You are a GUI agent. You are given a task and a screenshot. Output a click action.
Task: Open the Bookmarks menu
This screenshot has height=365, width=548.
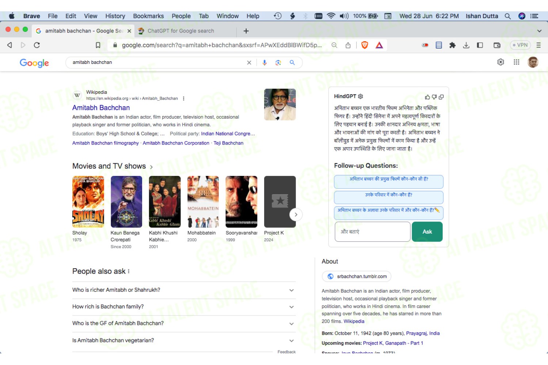pyautogui.click(x=148, y=16)
